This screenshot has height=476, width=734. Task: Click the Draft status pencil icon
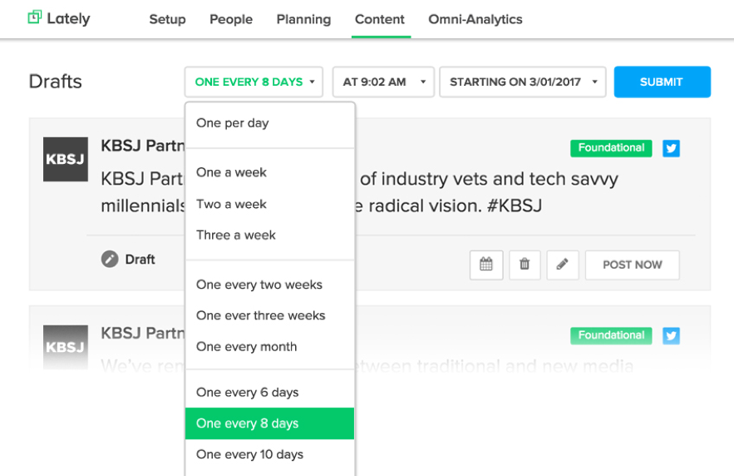(110, 260)
